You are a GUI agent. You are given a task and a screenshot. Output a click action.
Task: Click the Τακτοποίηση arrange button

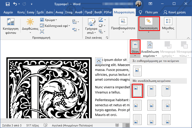pos(149,25)
